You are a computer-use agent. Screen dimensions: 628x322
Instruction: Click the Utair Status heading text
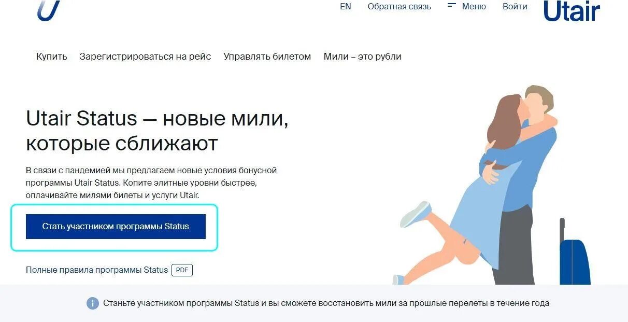click(x=157, y=131)
